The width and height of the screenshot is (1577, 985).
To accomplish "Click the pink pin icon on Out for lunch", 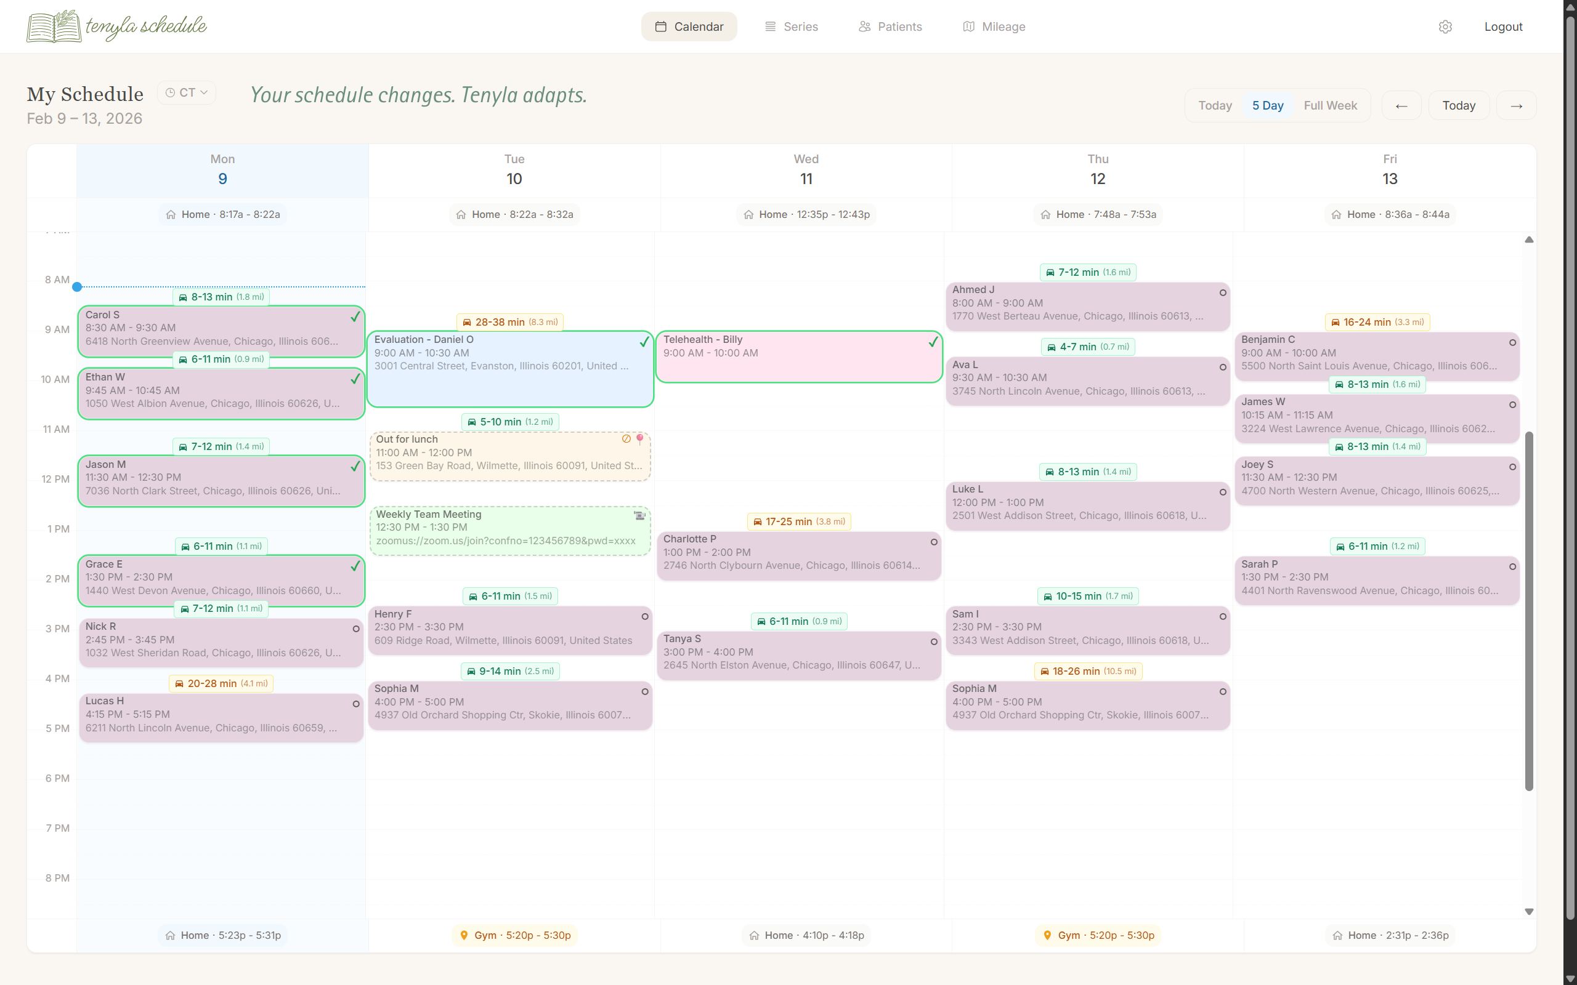I will pyautogui.click(x=641, y=439).
